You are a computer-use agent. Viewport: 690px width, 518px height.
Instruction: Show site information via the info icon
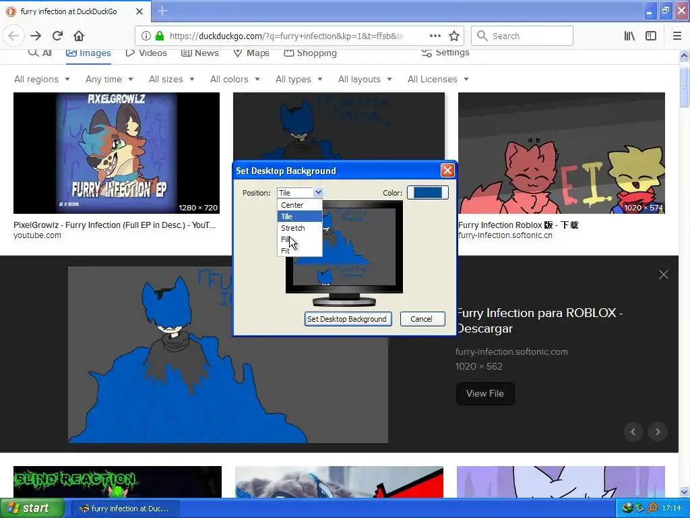pos(146,36)
